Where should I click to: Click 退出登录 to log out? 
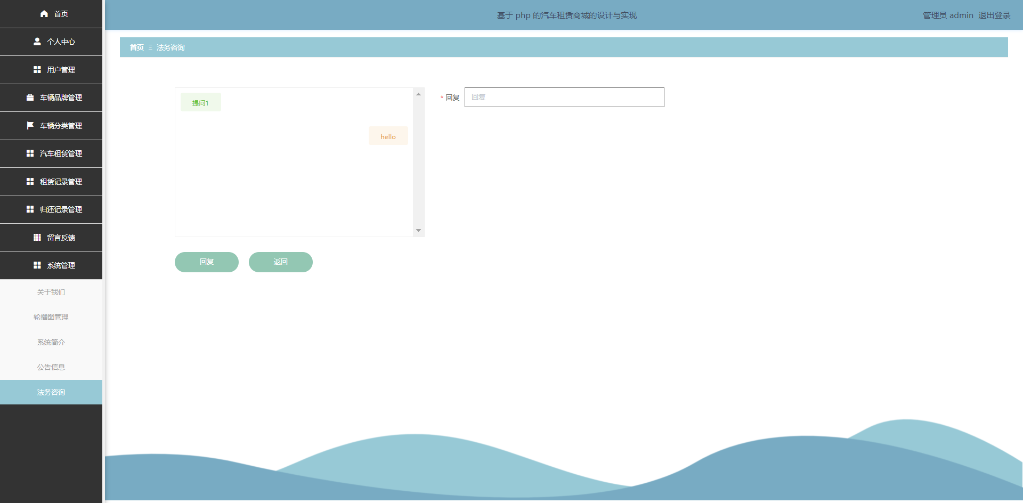(994, 15)
